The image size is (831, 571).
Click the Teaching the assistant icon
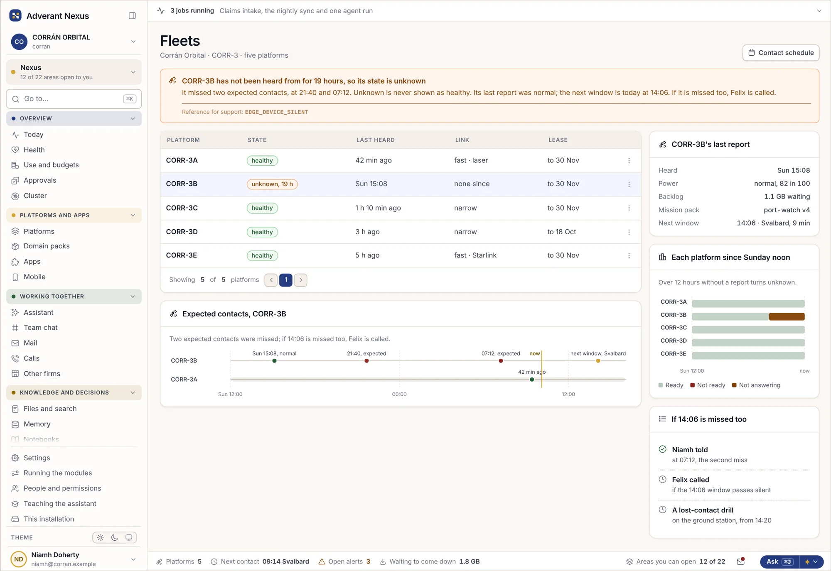tap(15, 504)
